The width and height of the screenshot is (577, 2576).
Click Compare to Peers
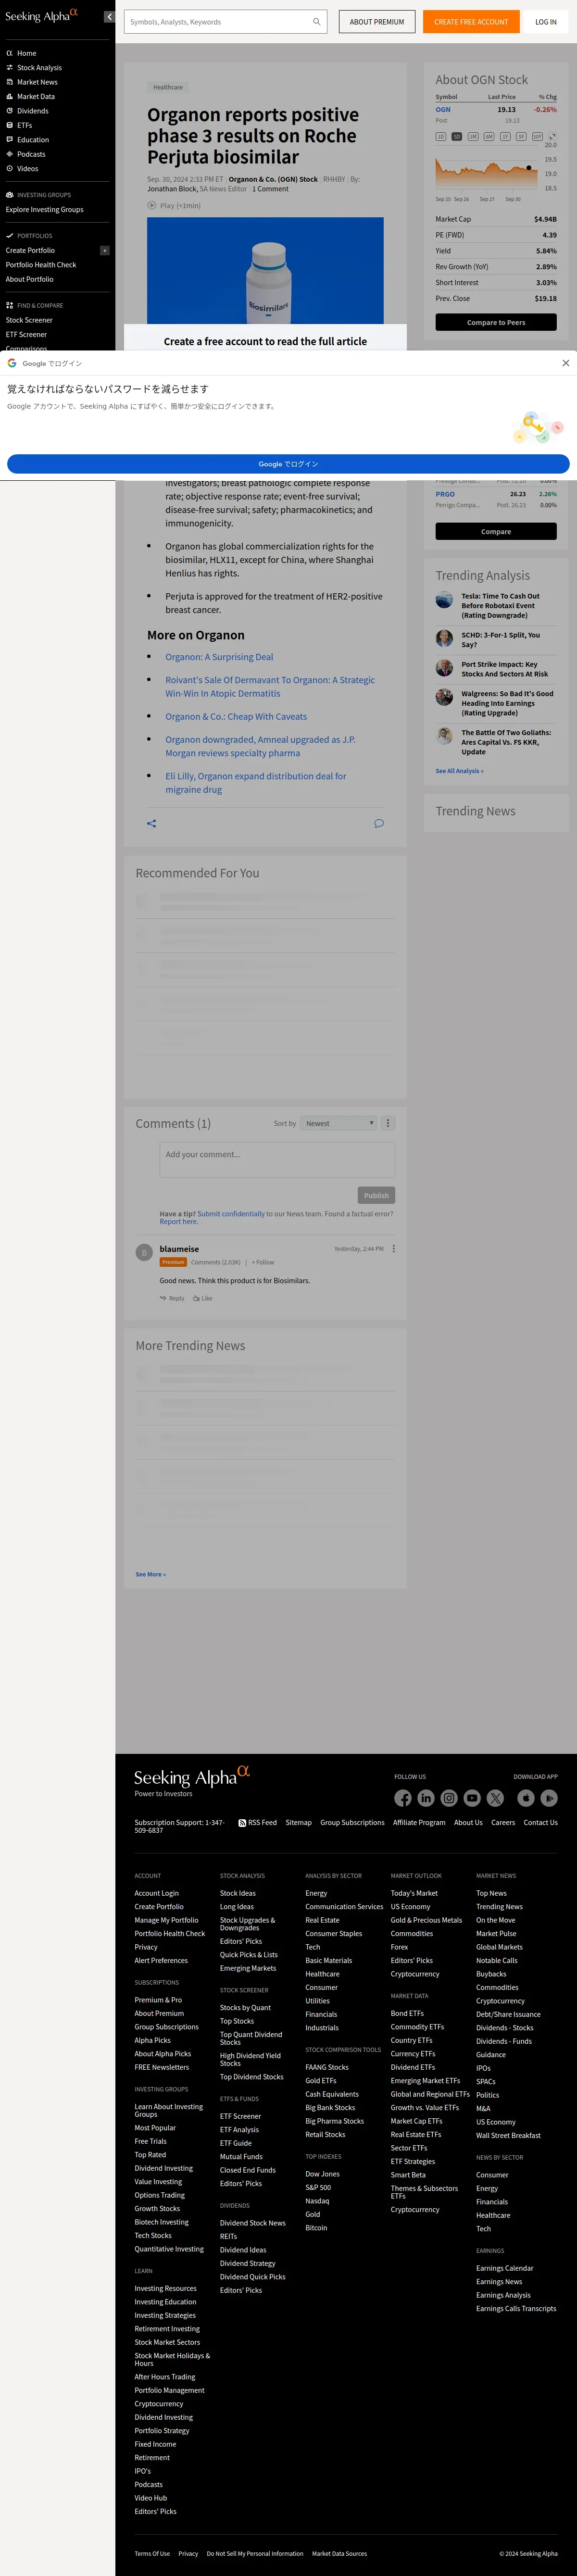pyautogui.click(x=496, y=322)
